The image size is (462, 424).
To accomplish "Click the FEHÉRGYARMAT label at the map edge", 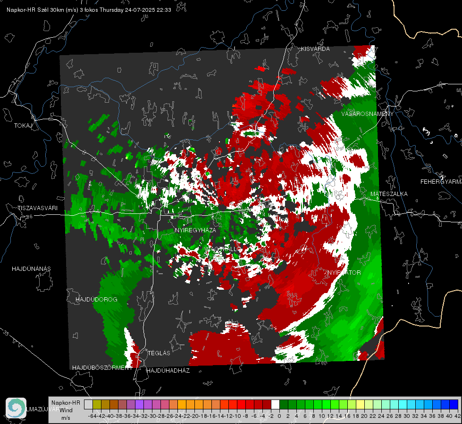I will (x=441, y=182).
